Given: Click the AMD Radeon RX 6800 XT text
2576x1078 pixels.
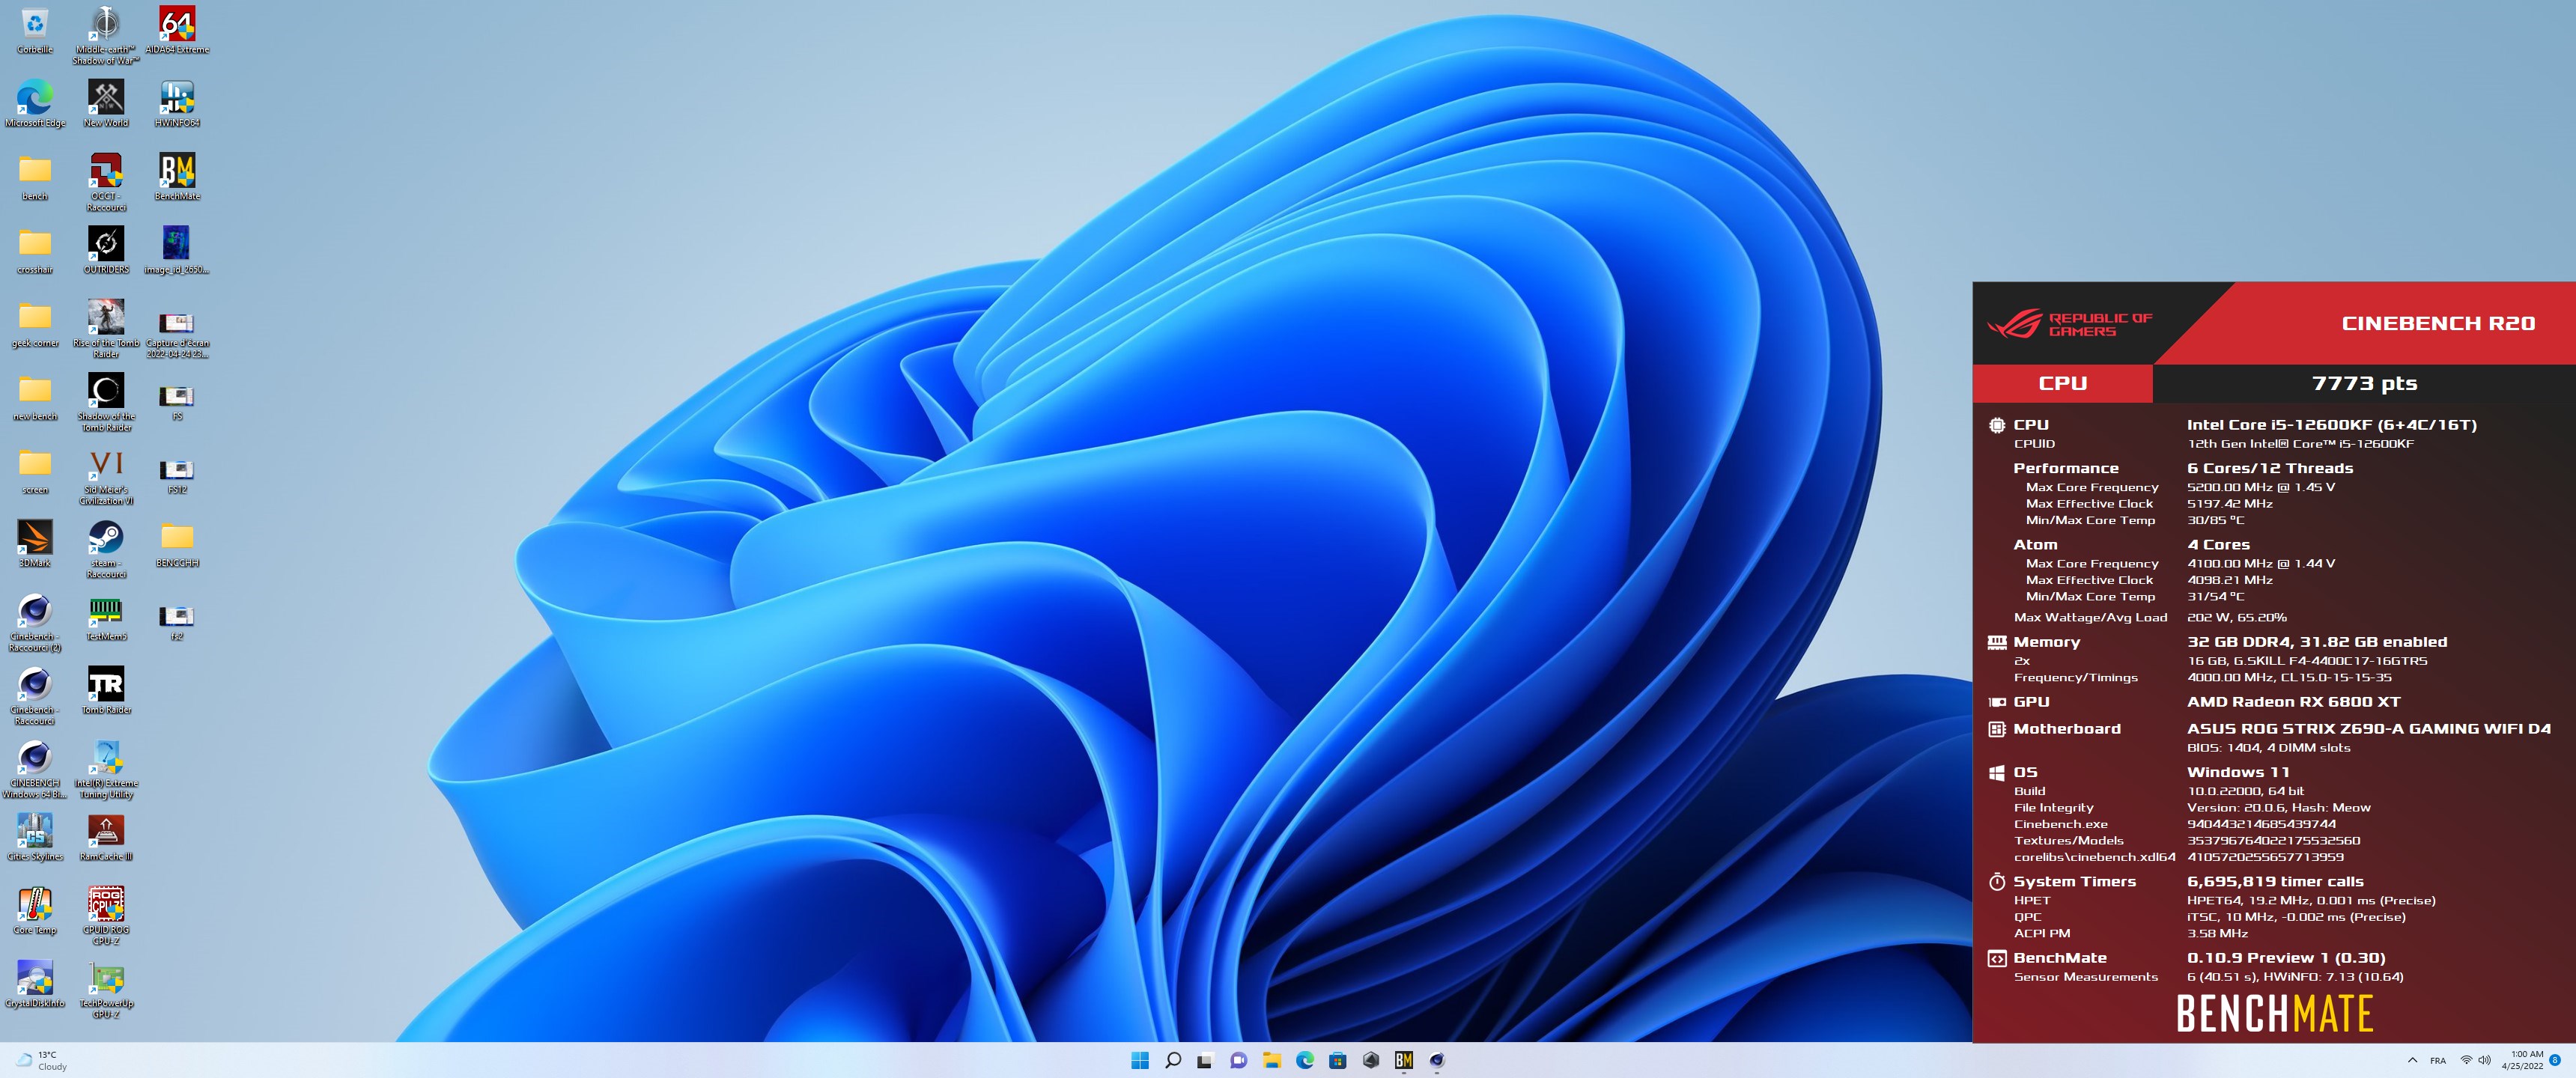Looking at the screenshot, I should [2293, 702].
